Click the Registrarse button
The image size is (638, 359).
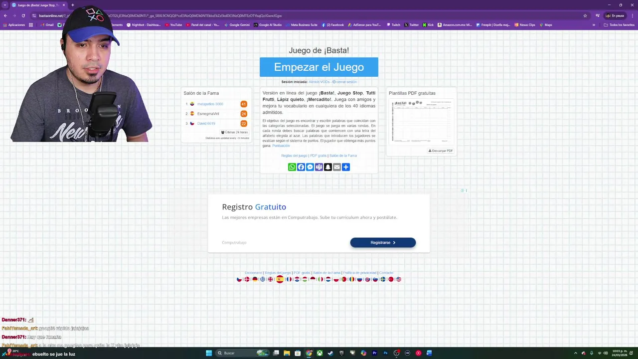(383, 242)
